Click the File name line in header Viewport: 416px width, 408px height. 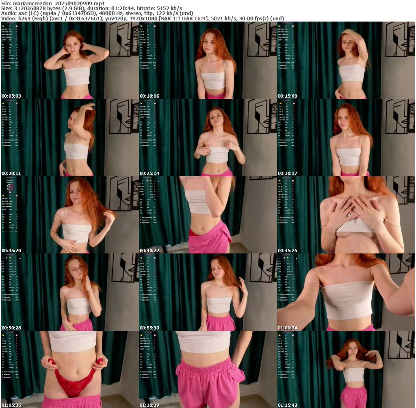[53, 3]
